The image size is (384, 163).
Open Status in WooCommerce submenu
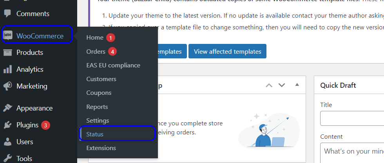pyautogui.click(x=95, y=134)
